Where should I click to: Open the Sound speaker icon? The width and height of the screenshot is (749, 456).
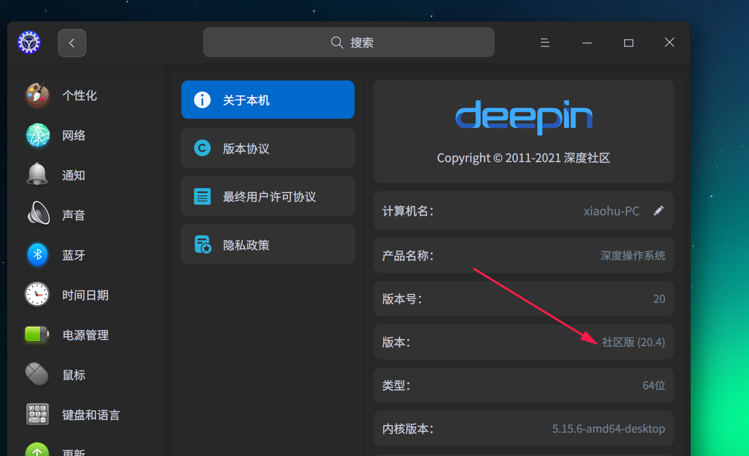coord(38,213)
